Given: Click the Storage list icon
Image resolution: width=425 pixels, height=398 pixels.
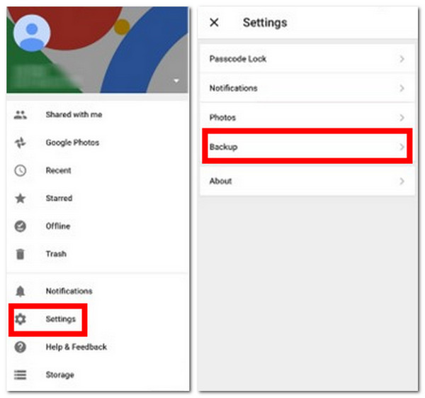Looking at the screenshot, I should point(21,375).
